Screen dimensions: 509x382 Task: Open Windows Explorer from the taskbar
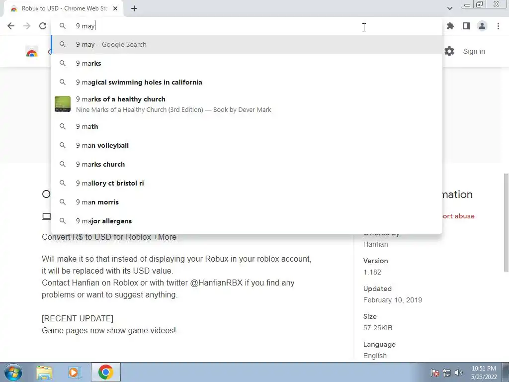click(x=44, y=372)
